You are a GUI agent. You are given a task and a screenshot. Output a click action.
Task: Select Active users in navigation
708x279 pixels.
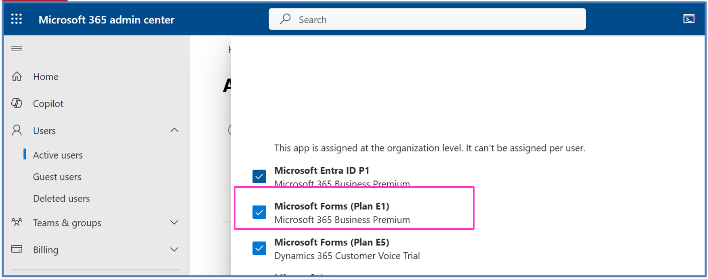[58, 155]
